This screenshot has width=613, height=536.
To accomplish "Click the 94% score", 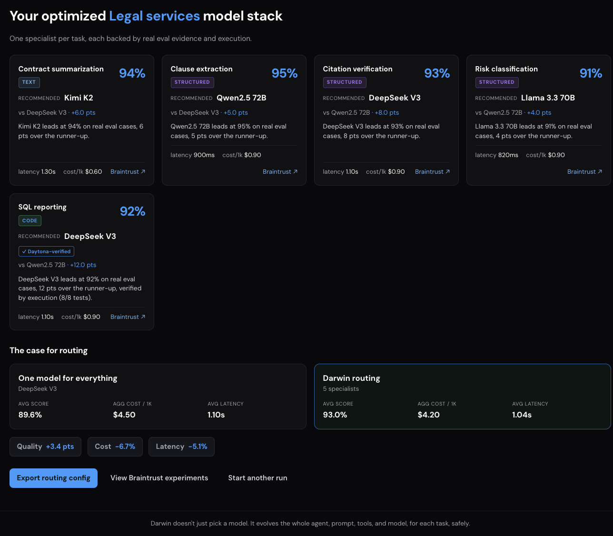I will pos(132,73).
